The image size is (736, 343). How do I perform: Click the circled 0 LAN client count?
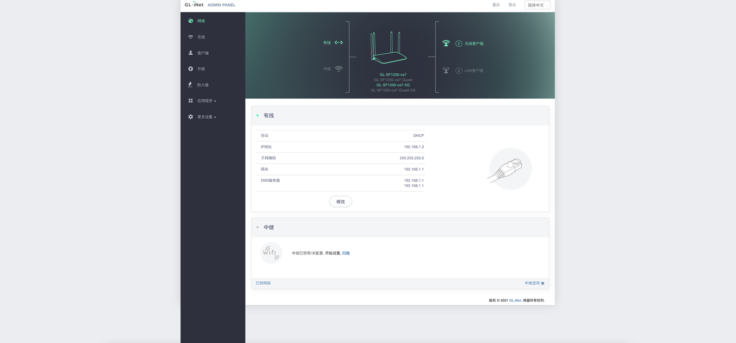pos(459,70)
